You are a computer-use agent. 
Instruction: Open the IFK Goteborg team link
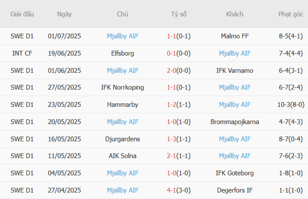point(235,173)
